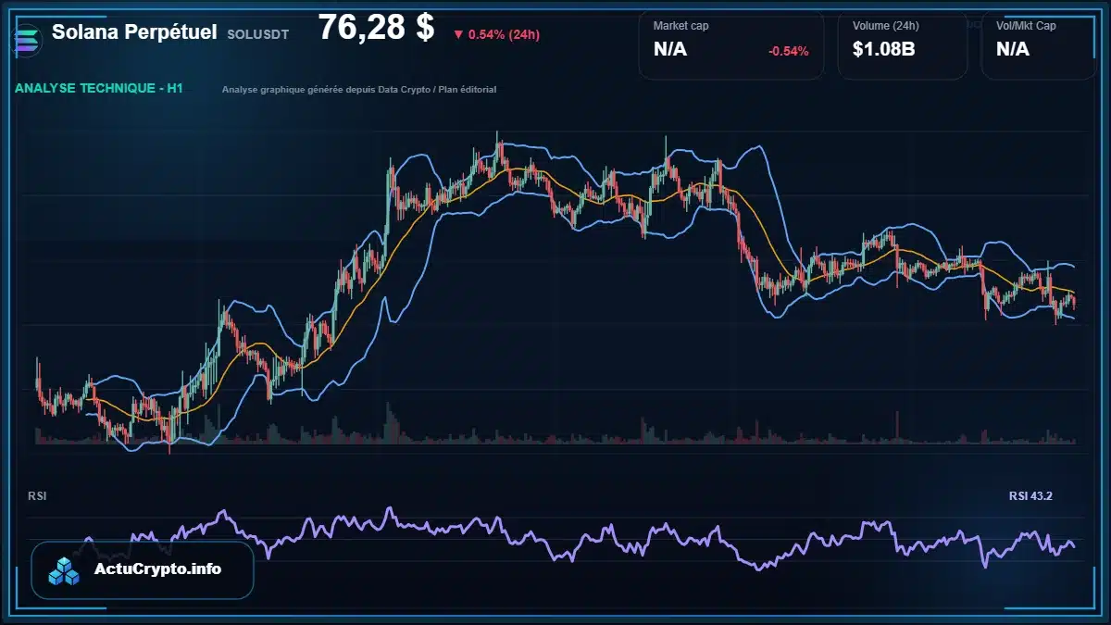
Task: Click the "Analyse graphique générée" subtitle
Action: tap(359, 90)
